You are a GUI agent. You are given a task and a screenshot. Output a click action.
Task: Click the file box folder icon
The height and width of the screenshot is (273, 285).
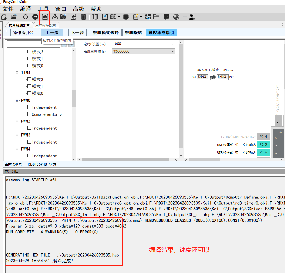156,17
